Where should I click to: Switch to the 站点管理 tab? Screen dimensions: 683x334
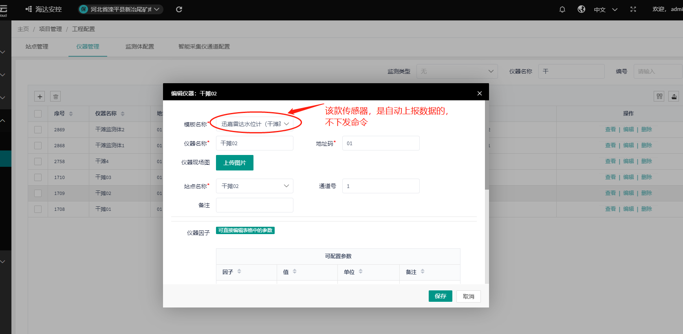(37, 46)
